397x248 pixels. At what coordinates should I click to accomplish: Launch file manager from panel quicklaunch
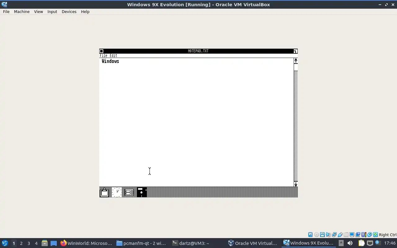pos(44,243)
